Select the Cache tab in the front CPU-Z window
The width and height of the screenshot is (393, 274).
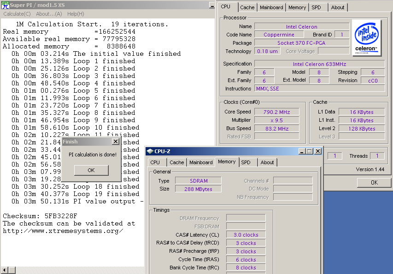(x=177, y=162)
